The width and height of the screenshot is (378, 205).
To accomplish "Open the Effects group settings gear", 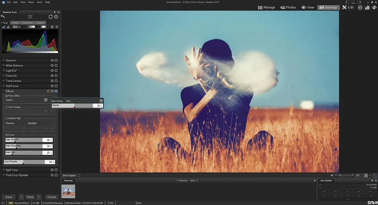I will point(52,91).
